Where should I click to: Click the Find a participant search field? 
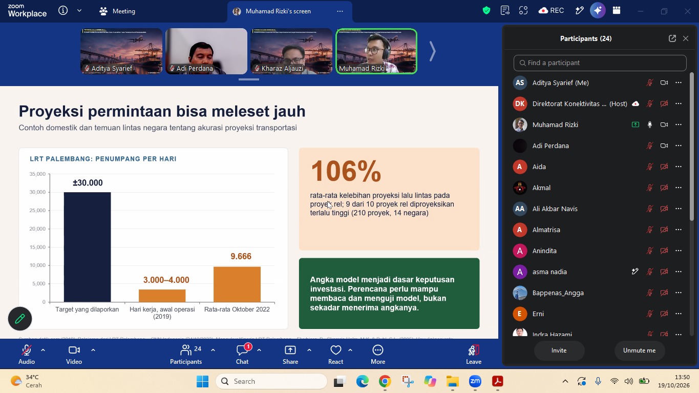pyautogui.click(x=600, y=63)
